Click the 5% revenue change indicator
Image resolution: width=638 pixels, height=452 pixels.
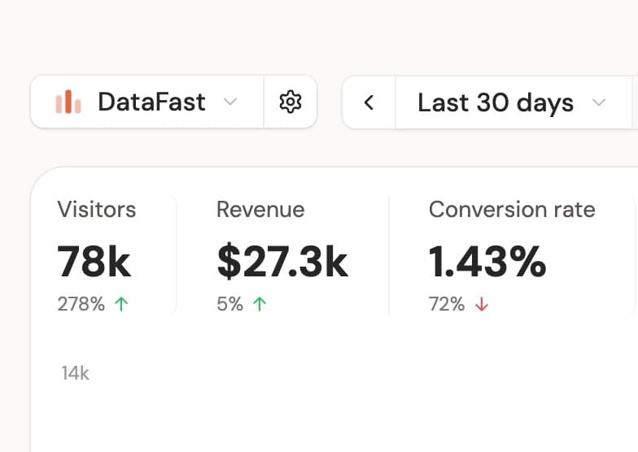click(242, 304)
